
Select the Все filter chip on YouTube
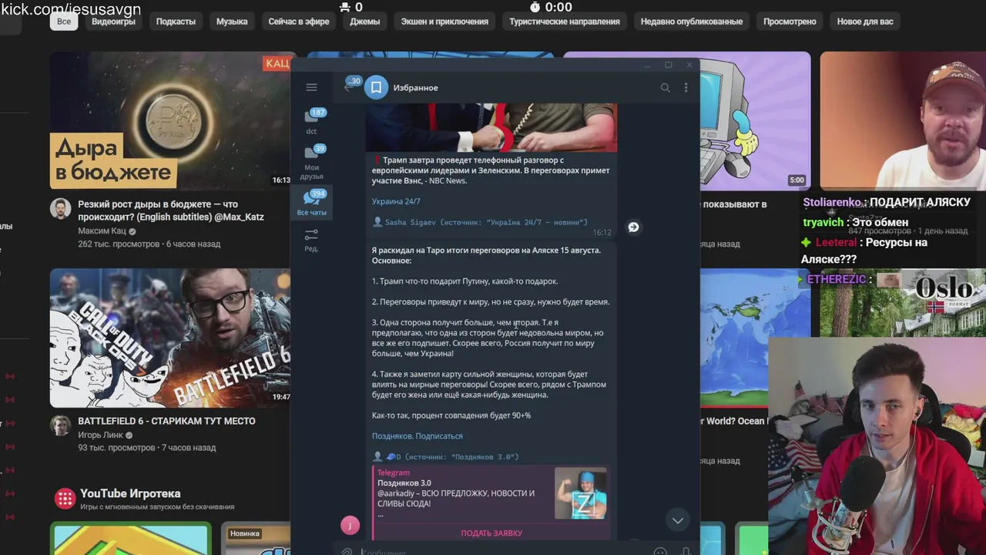coord(64,22)
